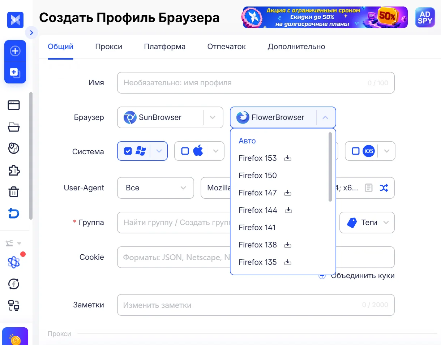
Task: Click the Cookie input field
Action: [256, 257]
